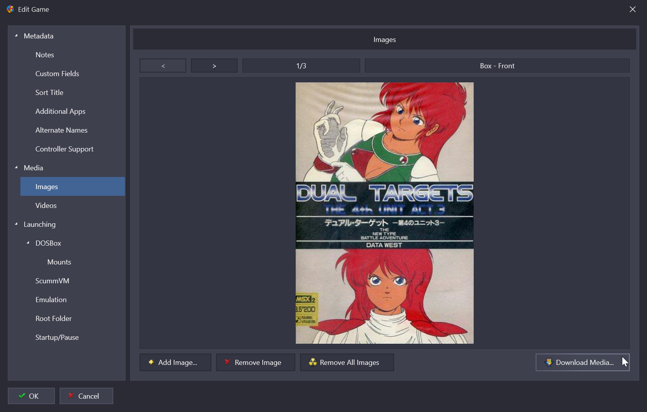
Task: Click the 1/3 image counter
Action: [x=301, y=66]
